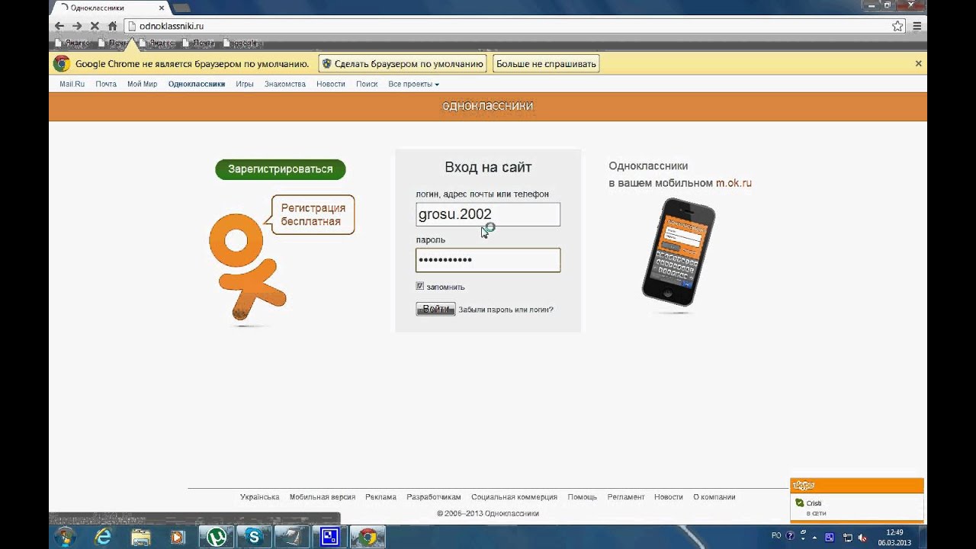
Task: Click the Одноклассники orange OK logo
Action: [246, 267]
